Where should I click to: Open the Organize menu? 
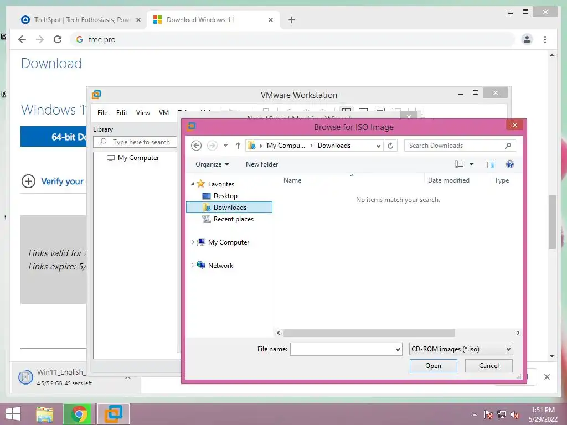[212, 164]
